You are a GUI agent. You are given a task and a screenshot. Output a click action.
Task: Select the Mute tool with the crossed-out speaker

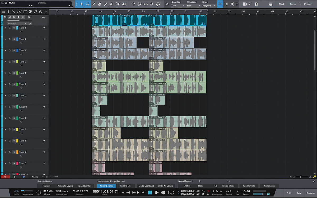click(112, 4)
